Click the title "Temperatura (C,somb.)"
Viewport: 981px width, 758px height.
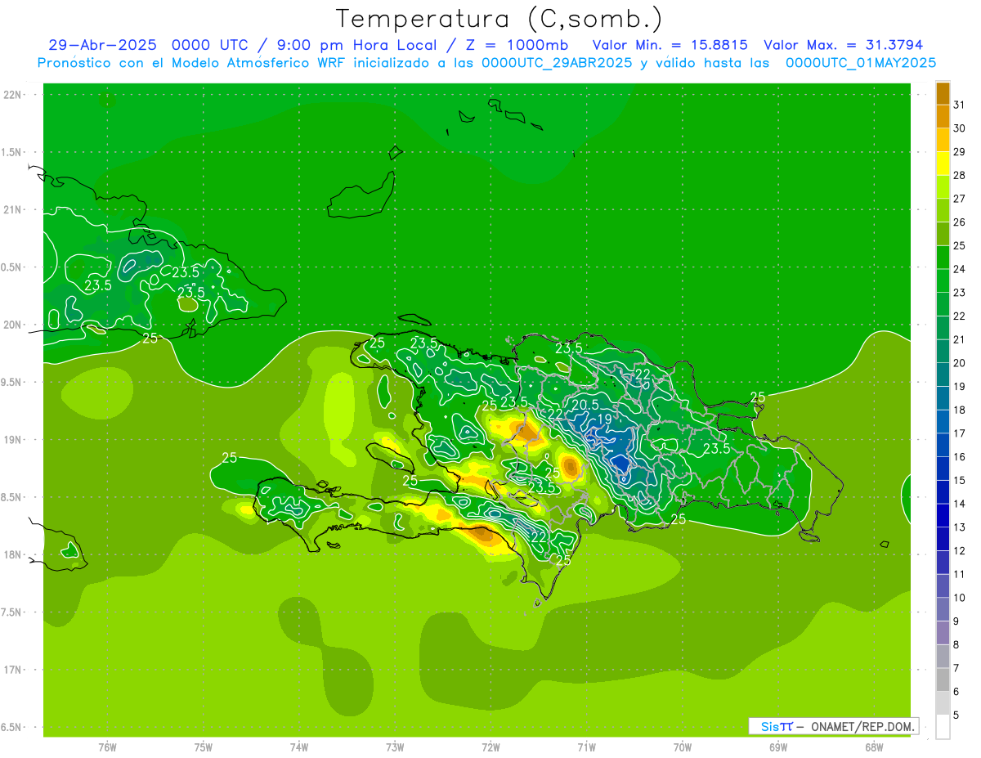click(x=499, y=19)
